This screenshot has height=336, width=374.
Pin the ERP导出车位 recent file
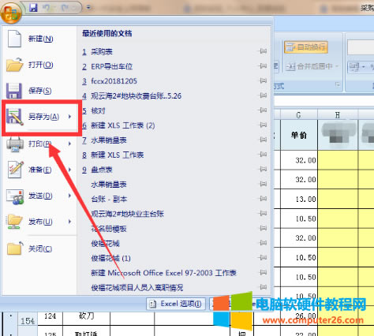tap(263, 66)
